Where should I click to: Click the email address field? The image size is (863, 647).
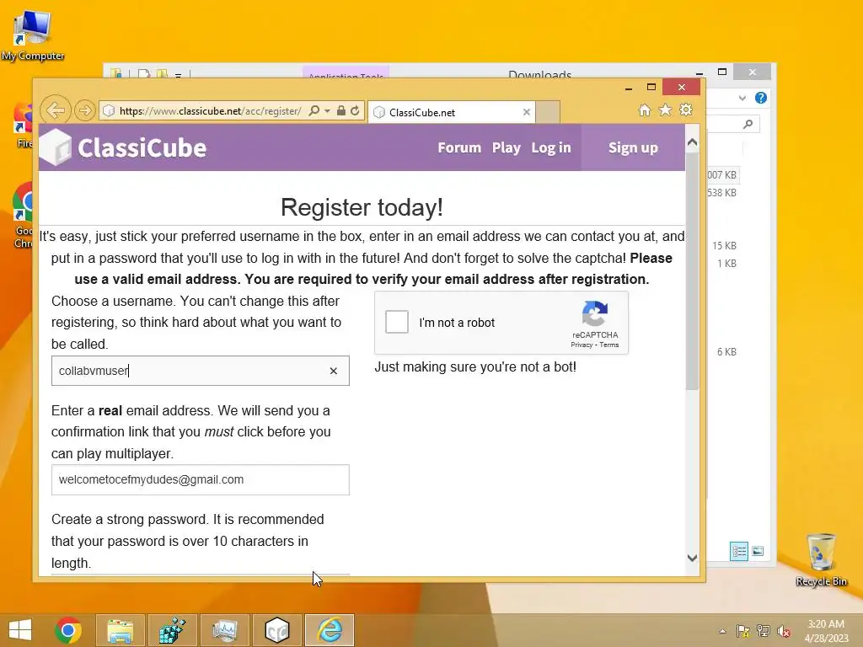tap(201, 479)
